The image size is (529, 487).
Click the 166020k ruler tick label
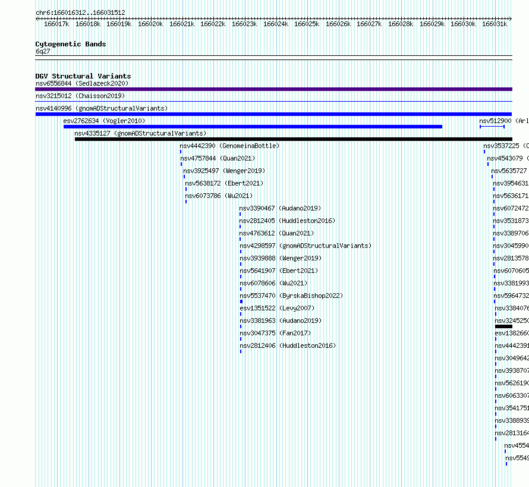click(x=150, y=24)
